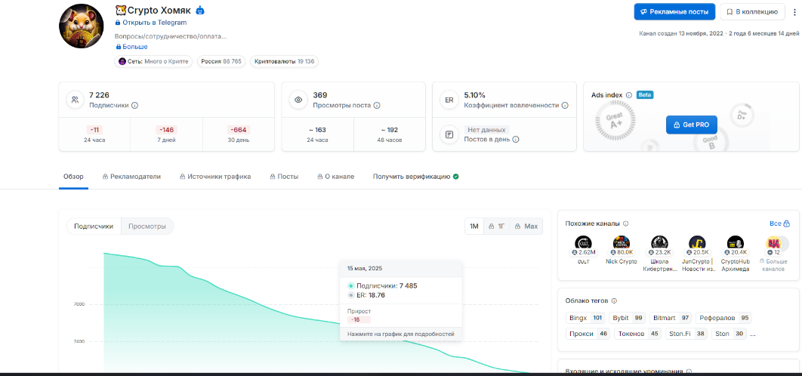The height and width of the screenshot is (376, 802).
Task: Switch chart to Подписчики view
Action: pos(94,226)
